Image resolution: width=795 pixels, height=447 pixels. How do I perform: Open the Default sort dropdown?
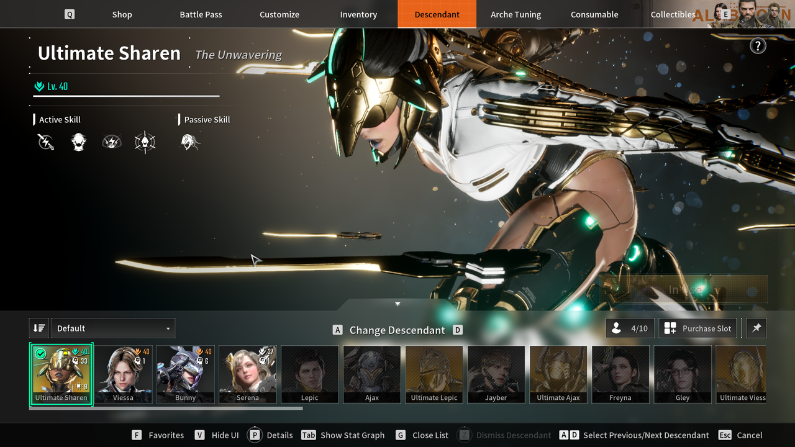113,328
